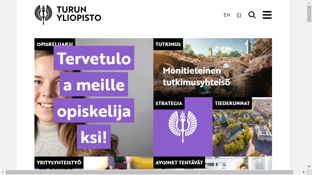The height and width of the screenshot is (175, 312).
Task: Click the vertical scrollbar thumb
Action: 309,14
